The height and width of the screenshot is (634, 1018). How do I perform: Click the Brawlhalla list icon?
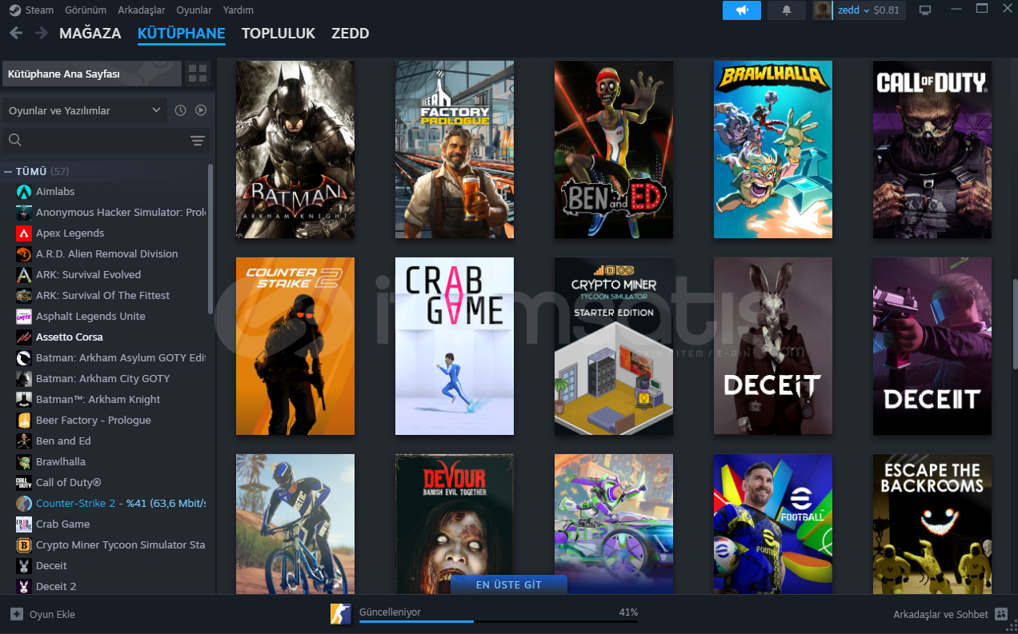click(x=24, y=462)
